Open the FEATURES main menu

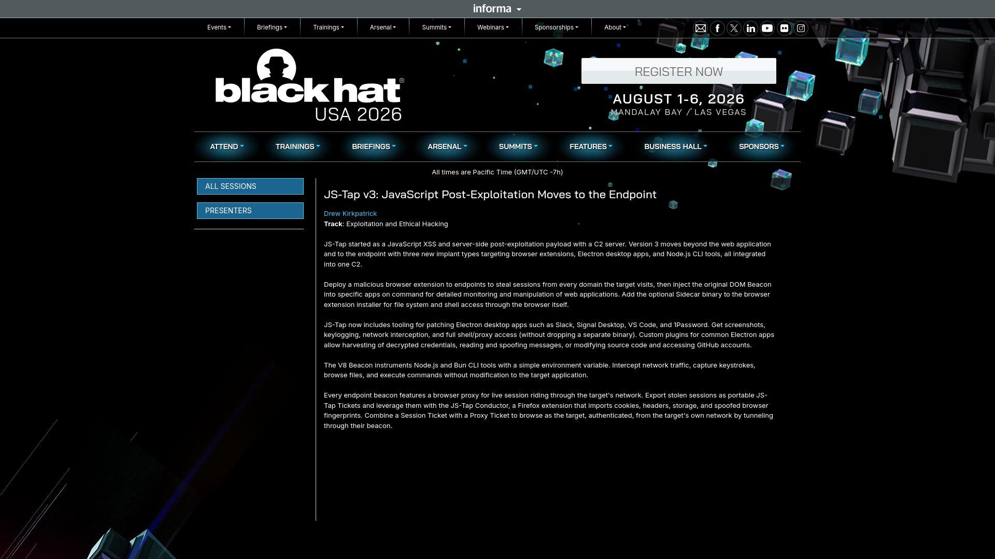tap(591, 147)
